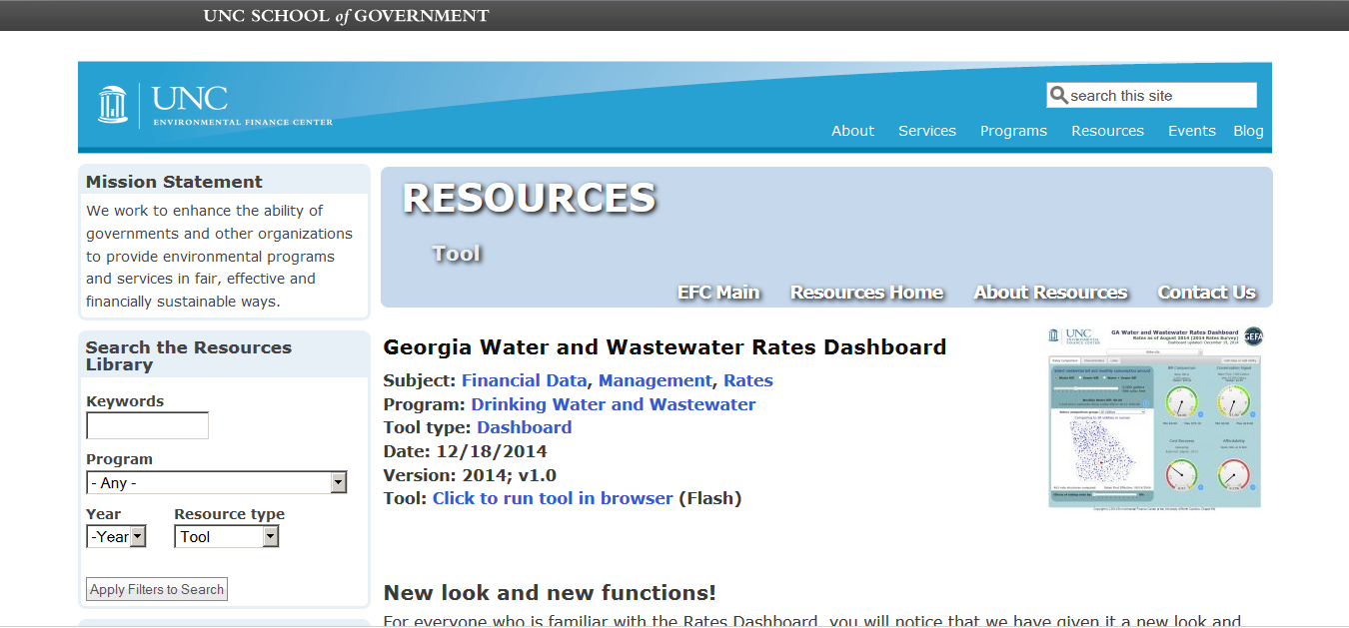
Task: Open the Contact Us page
Action: [1206, 293]
